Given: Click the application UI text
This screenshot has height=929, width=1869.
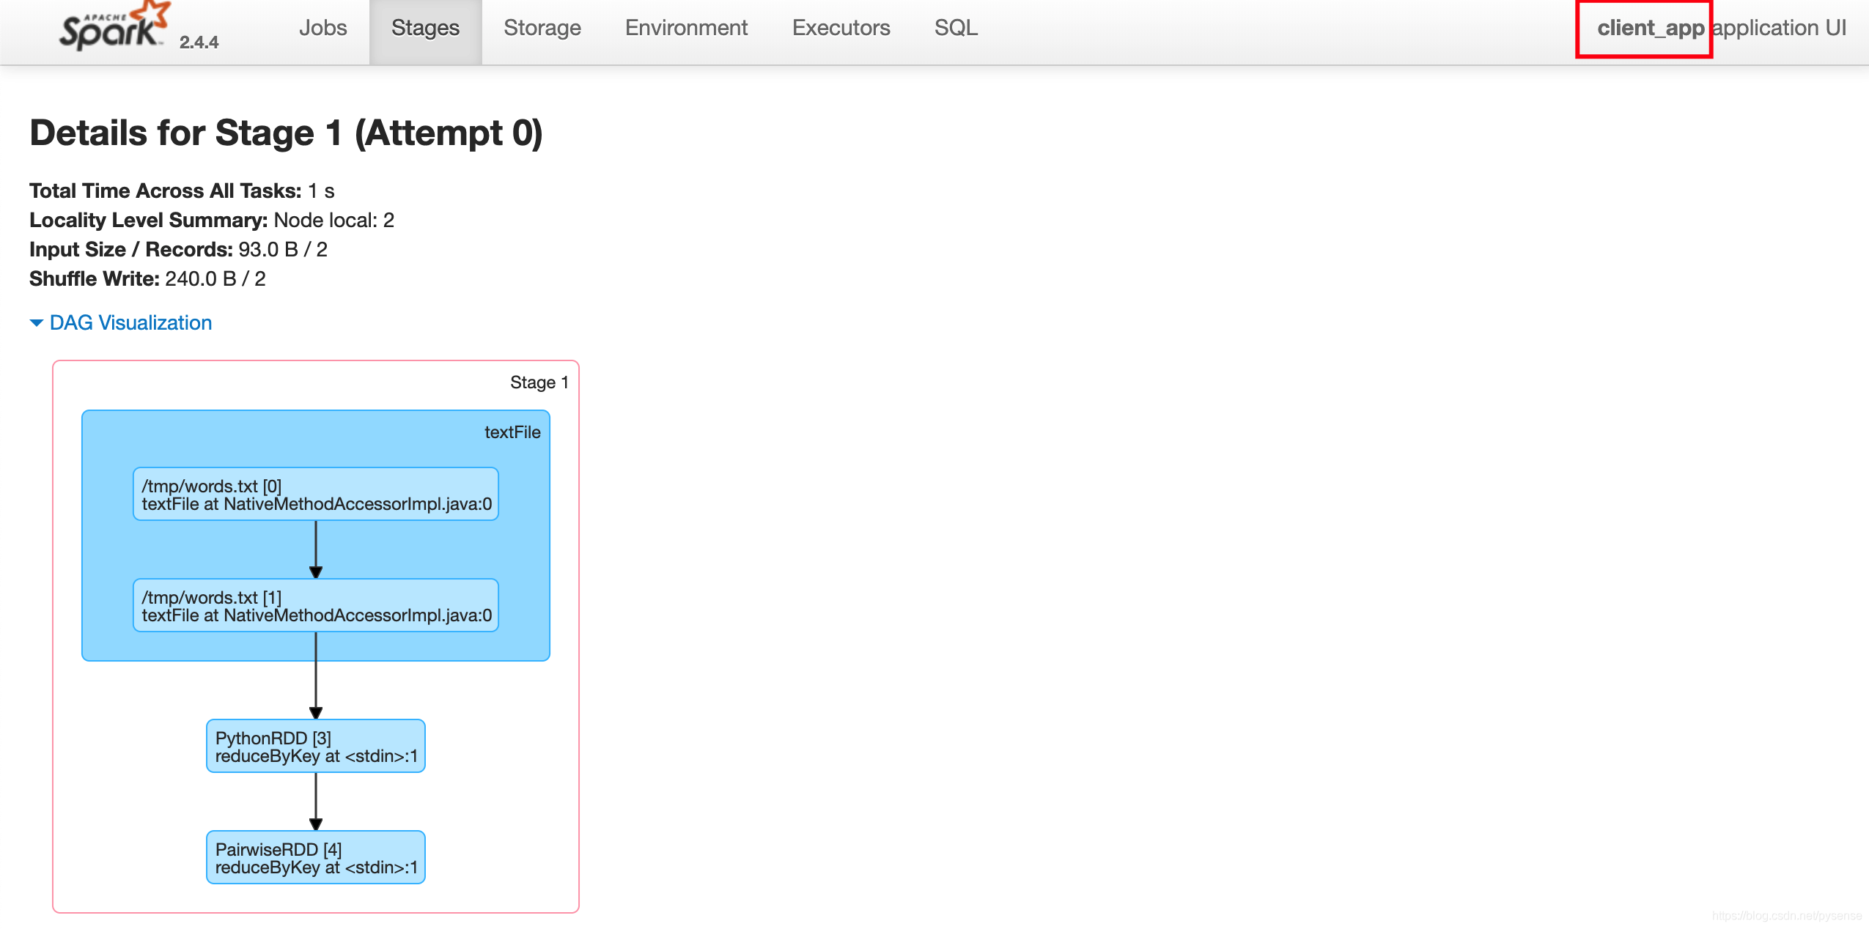Looking at the screenshot, I should [x=1779, y=28].
